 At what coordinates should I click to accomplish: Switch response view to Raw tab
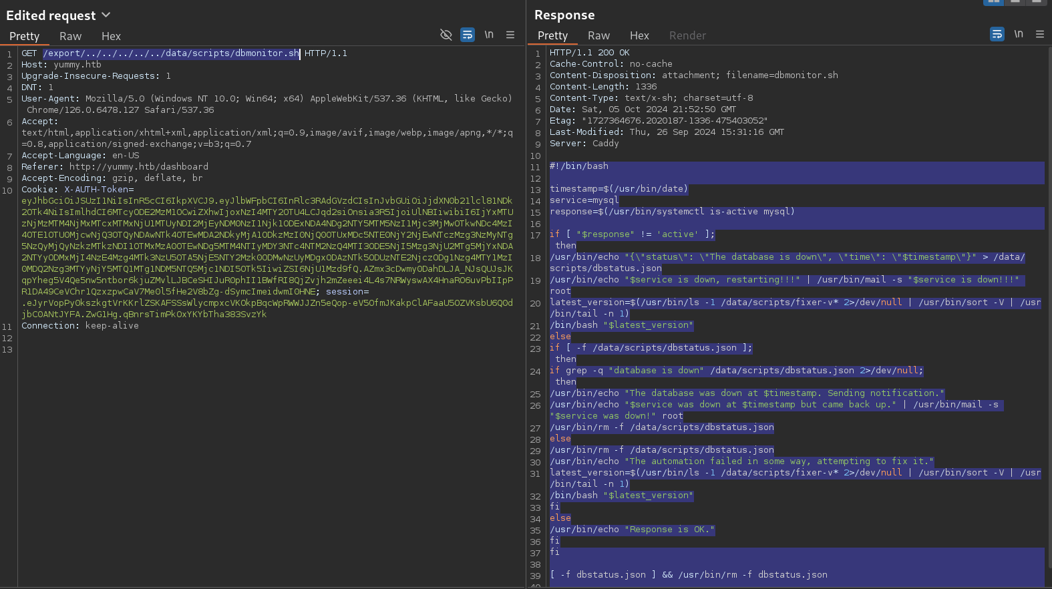pos(598,35)
